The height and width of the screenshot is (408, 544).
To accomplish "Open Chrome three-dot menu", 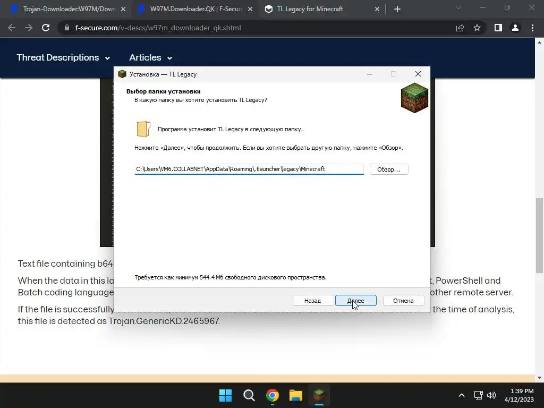I will coord(532,28).
